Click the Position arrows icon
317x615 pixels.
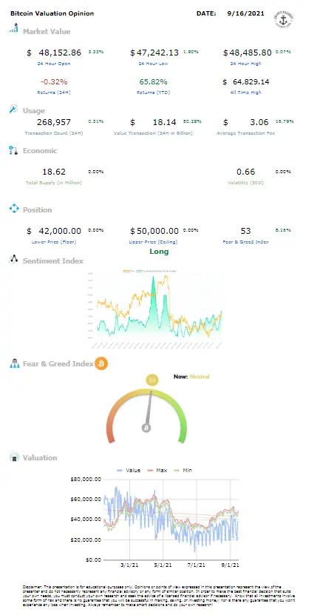click(14, 208)
